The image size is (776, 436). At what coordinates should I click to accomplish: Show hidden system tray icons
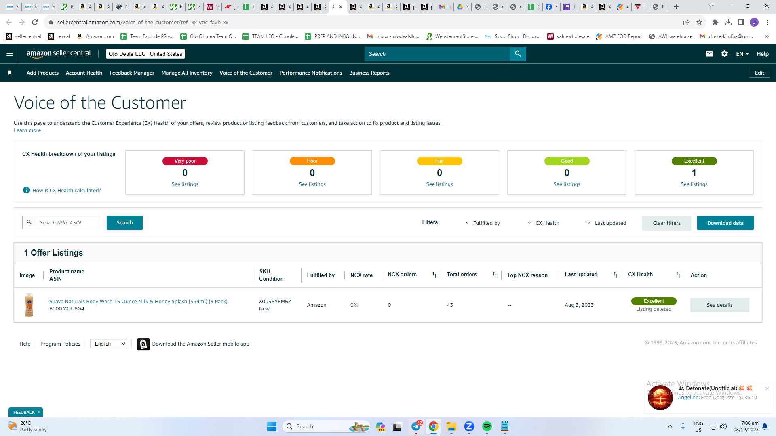(x=670, y=426)
